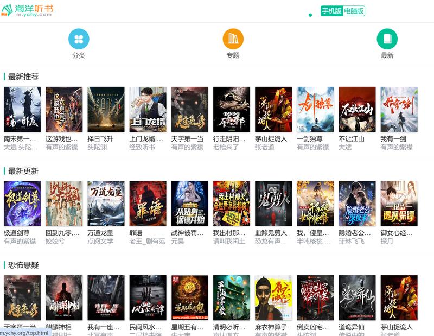This screenshot has height=336, width=434.
Task: Open 茅山捉诡人 cover in 最新推荐
Action: 273,110
